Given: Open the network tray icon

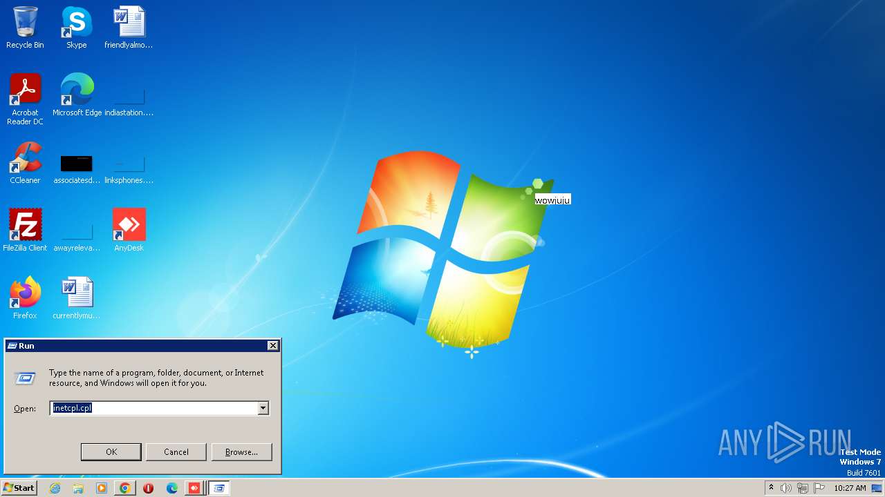Looking at the screenshot, I should pos(803,488).
